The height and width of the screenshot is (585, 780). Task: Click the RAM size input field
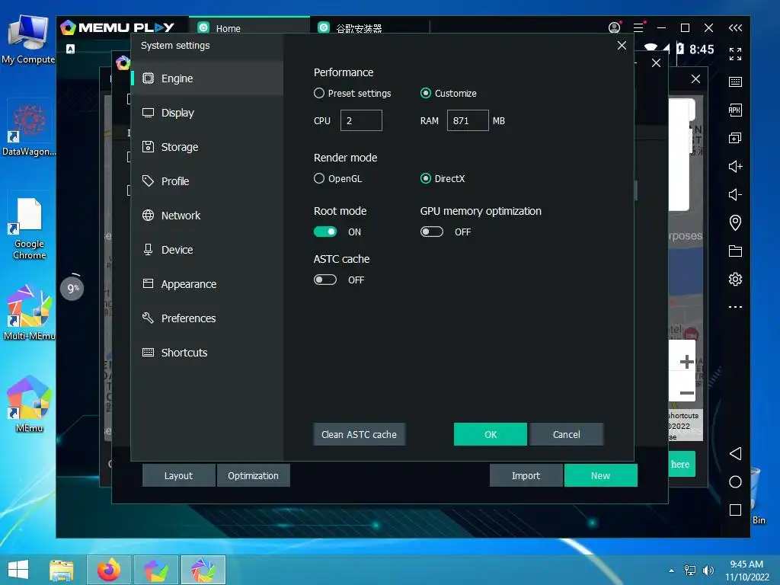tap(468, 120)
